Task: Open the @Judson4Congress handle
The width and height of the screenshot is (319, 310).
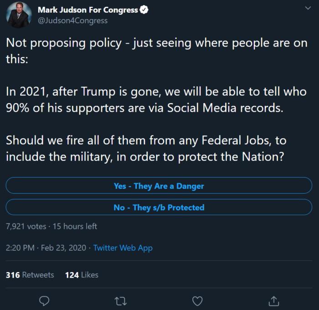Action: [x=72, y=21]
